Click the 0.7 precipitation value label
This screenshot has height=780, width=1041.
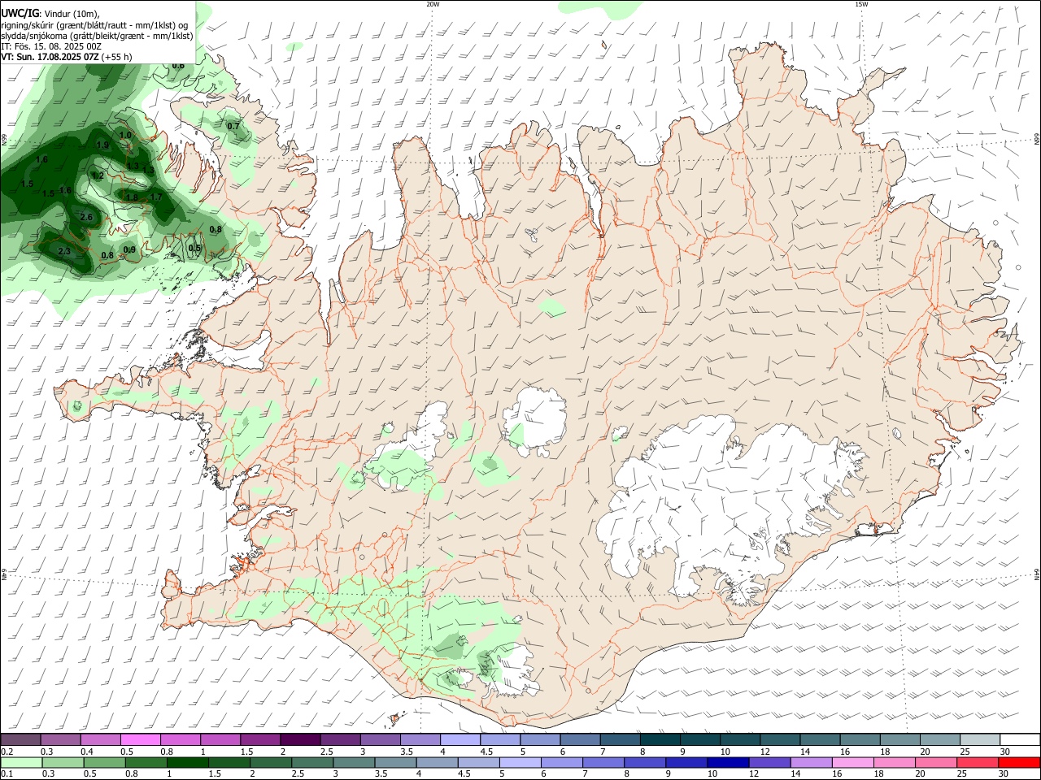click(x=233, y=126)
